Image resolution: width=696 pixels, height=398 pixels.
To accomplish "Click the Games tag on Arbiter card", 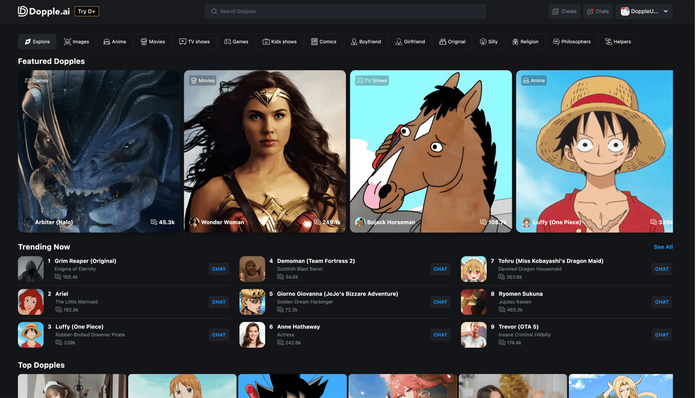I will 36,81.
